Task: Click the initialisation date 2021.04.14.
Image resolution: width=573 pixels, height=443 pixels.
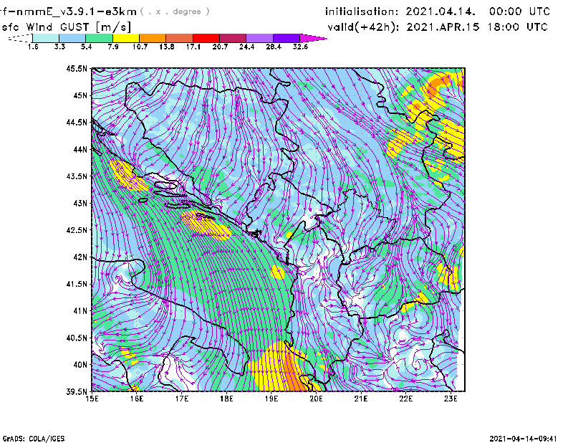Action: pos(440,11)
